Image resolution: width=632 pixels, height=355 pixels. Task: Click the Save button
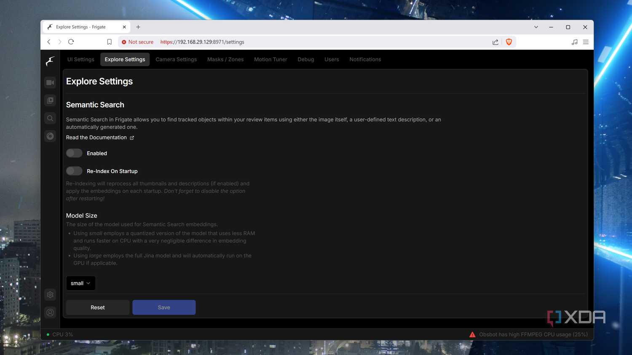tap(164, 307)
